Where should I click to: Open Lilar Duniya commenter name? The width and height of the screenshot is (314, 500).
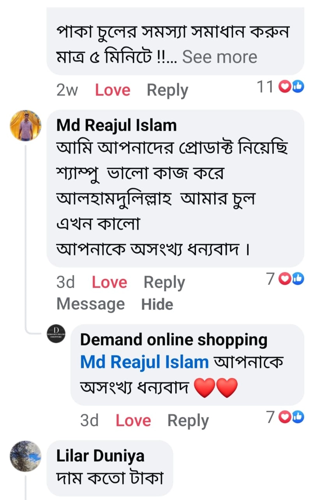click(x=100, y=456)
